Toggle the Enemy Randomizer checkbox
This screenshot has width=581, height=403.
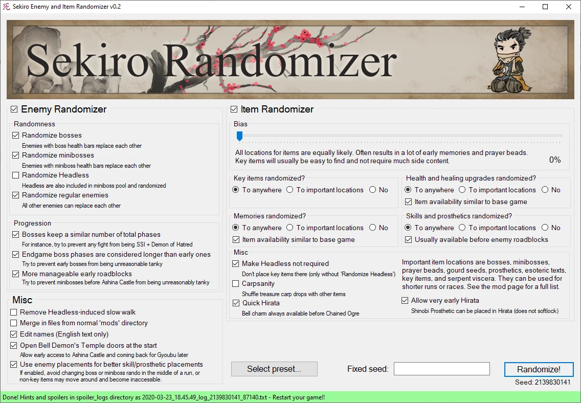tap(14, 109)
